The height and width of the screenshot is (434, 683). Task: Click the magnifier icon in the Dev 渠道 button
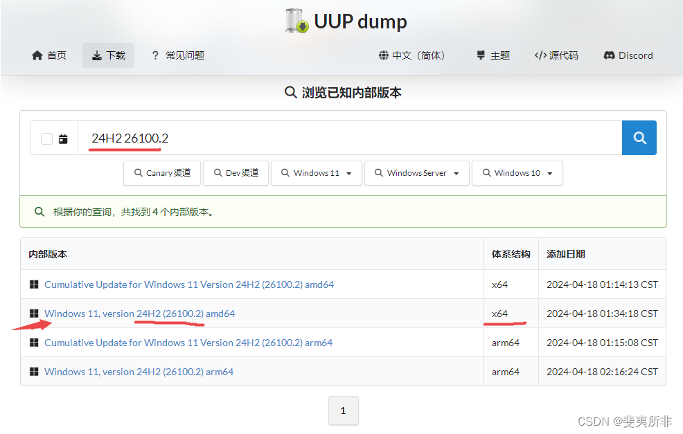pos(218,173)
